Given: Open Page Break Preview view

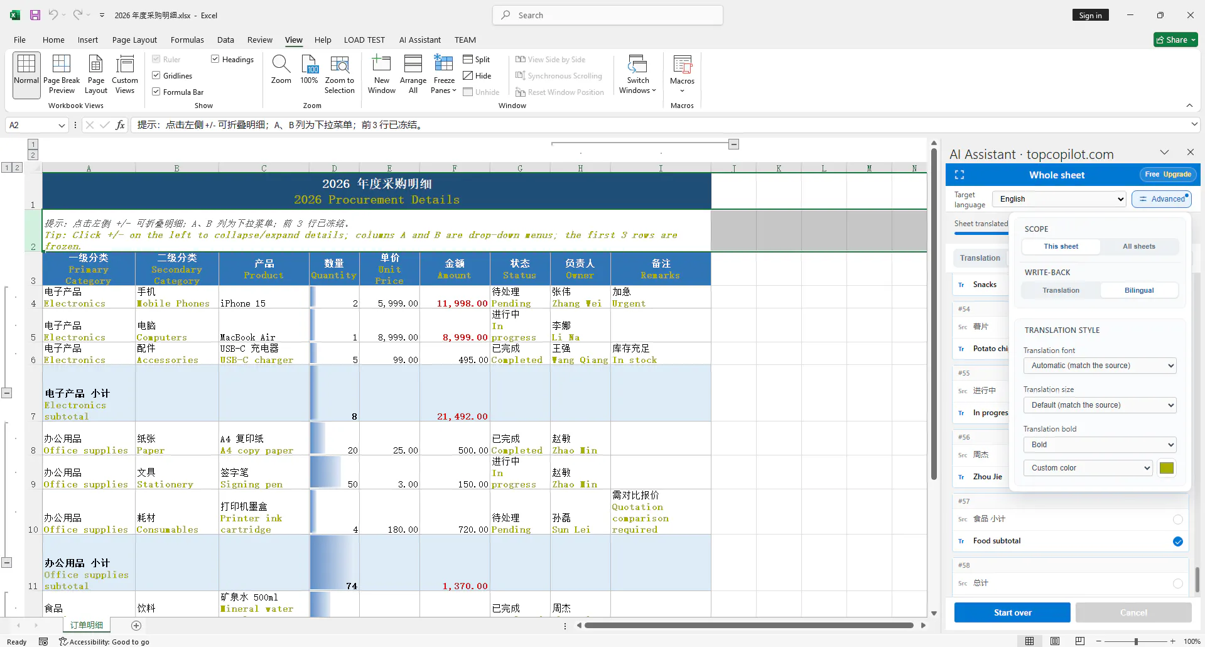Looking at the screenshot, I should [x=62, y=75].
